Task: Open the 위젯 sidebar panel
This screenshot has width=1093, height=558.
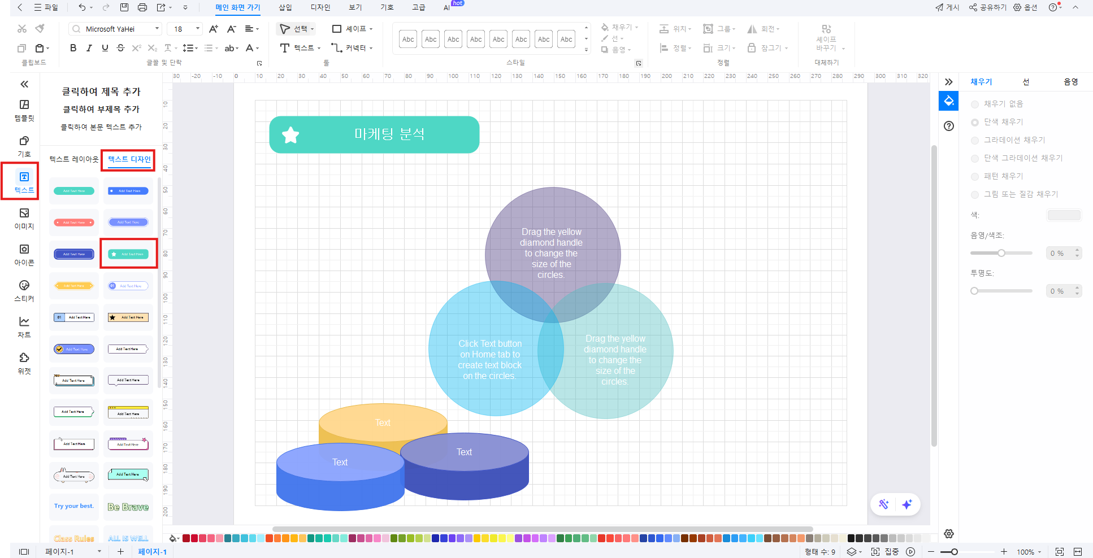Action: (24, 363)
